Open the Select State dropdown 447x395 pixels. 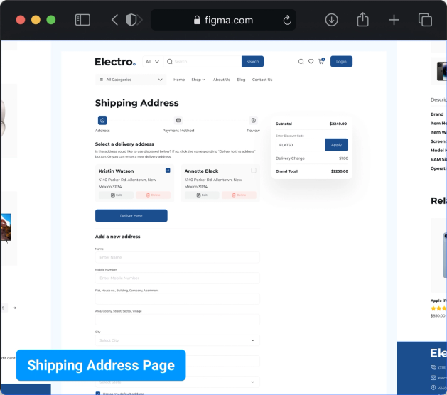178,382
